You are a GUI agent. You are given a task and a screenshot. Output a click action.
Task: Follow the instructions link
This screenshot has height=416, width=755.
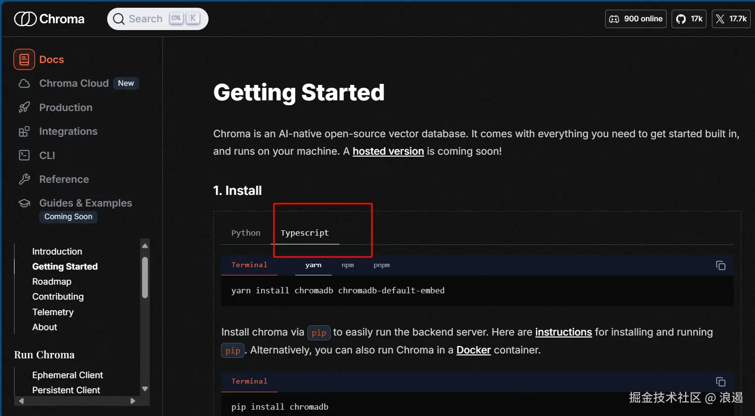563,332
